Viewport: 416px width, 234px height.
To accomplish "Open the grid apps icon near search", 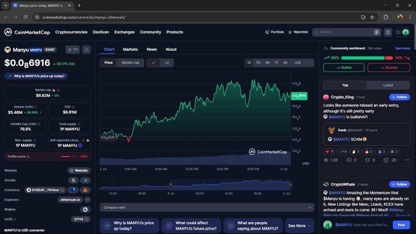I will (388, 32).
